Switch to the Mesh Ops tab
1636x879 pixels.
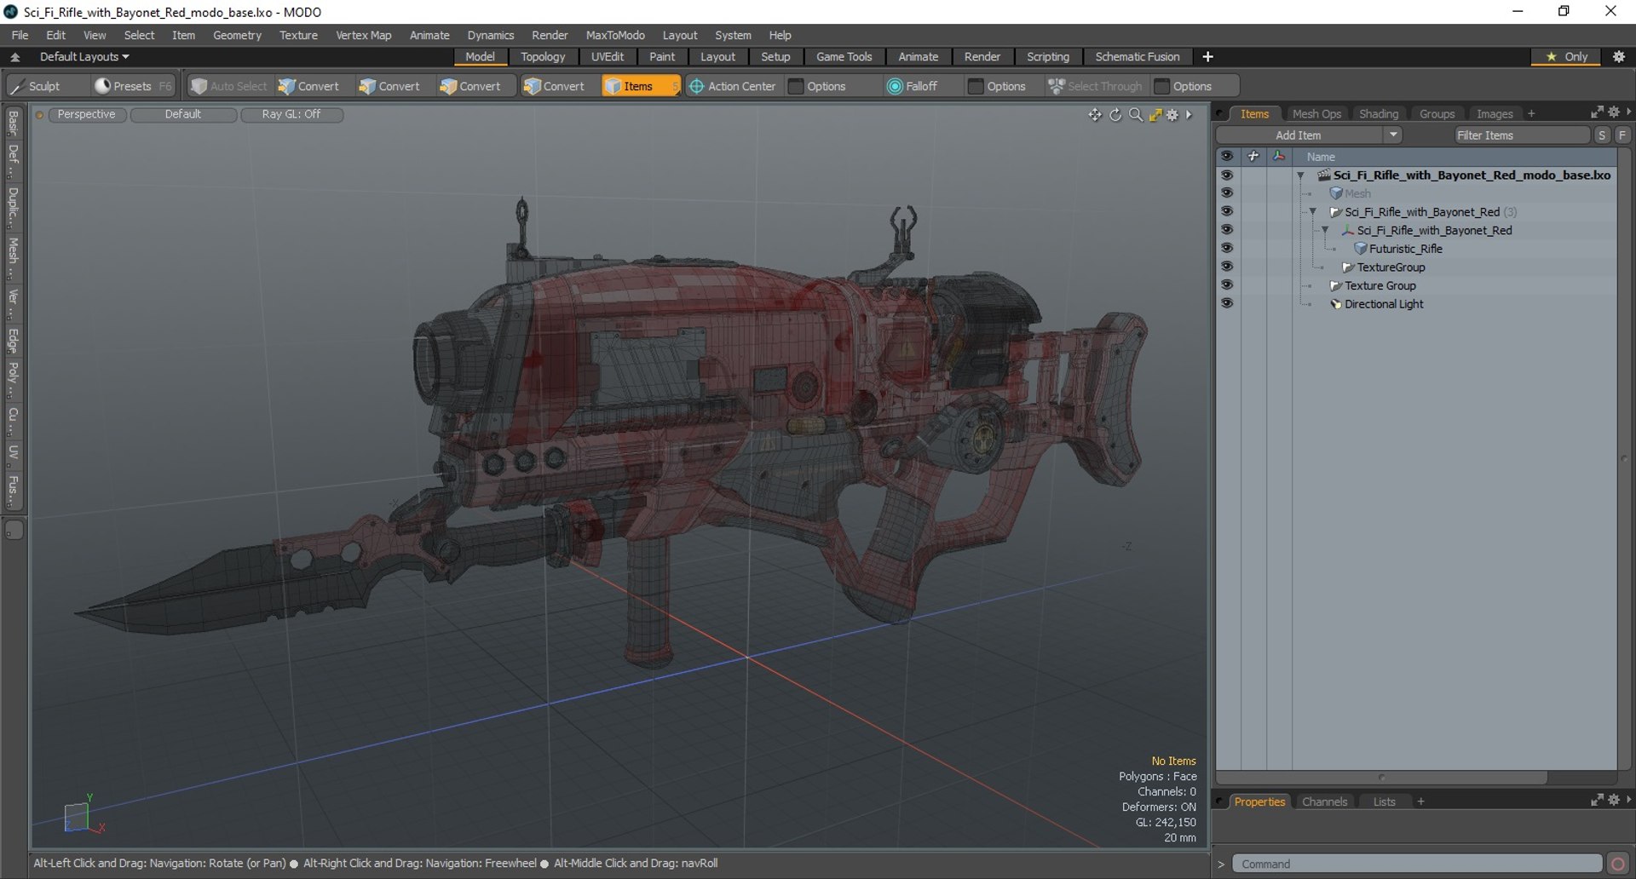pyautogui.click(x=1316, y=113)
